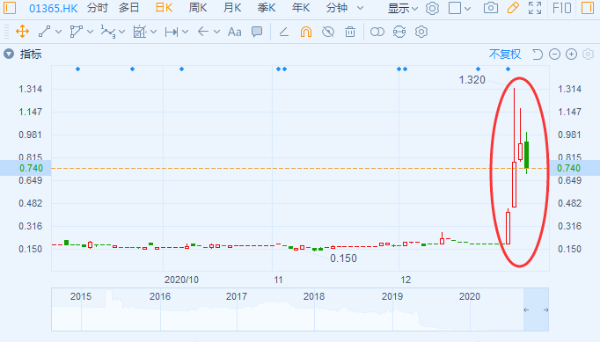Click the layout square icon
The image size is (600, 342).
coord(455,8)
